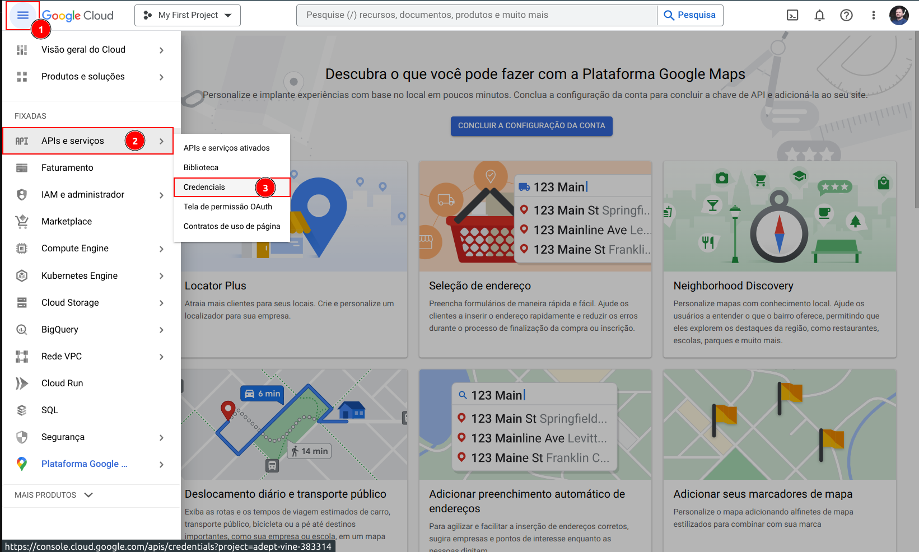
Task: Open the Neighborhood Discovery card
Action: pyautogui.click(x=780, y=259)
